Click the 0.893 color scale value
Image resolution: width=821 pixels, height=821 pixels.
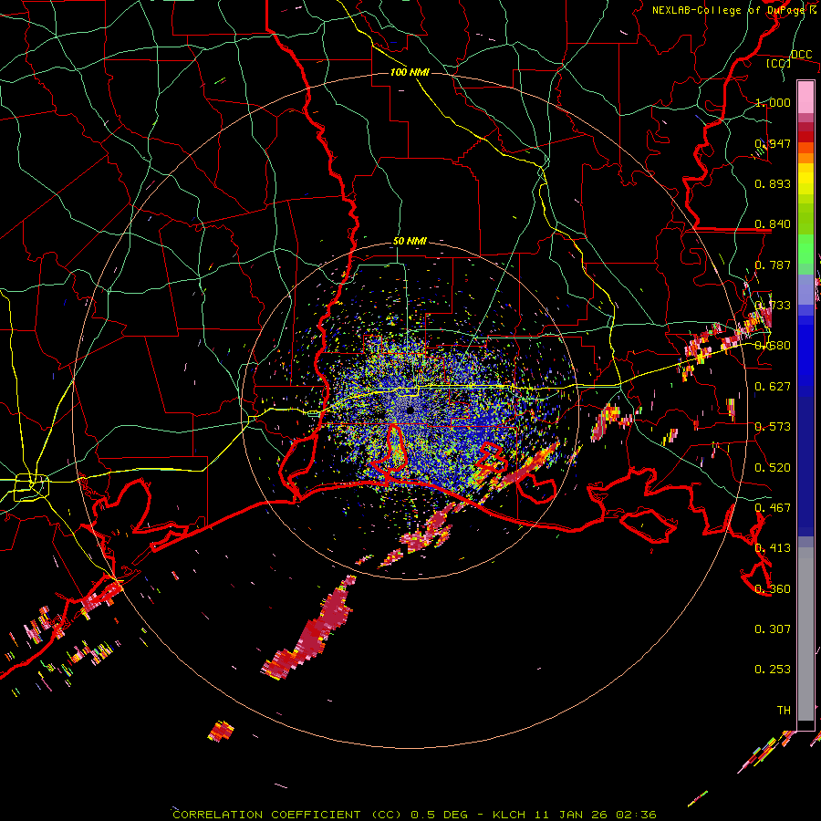773,183
